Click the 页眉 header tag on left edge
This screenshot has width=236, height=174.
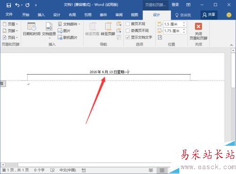coord(3,84)
